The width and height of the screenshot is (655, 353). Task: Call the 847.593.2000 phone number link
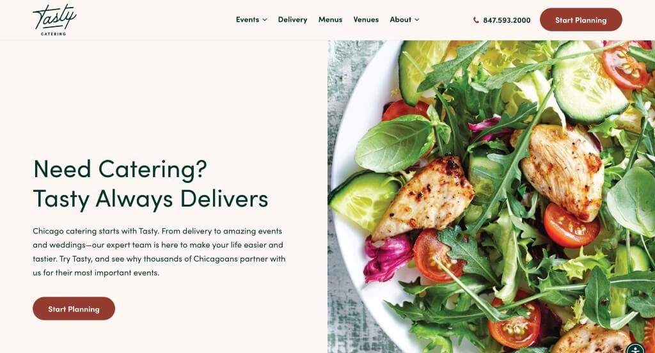coord(507,20)
